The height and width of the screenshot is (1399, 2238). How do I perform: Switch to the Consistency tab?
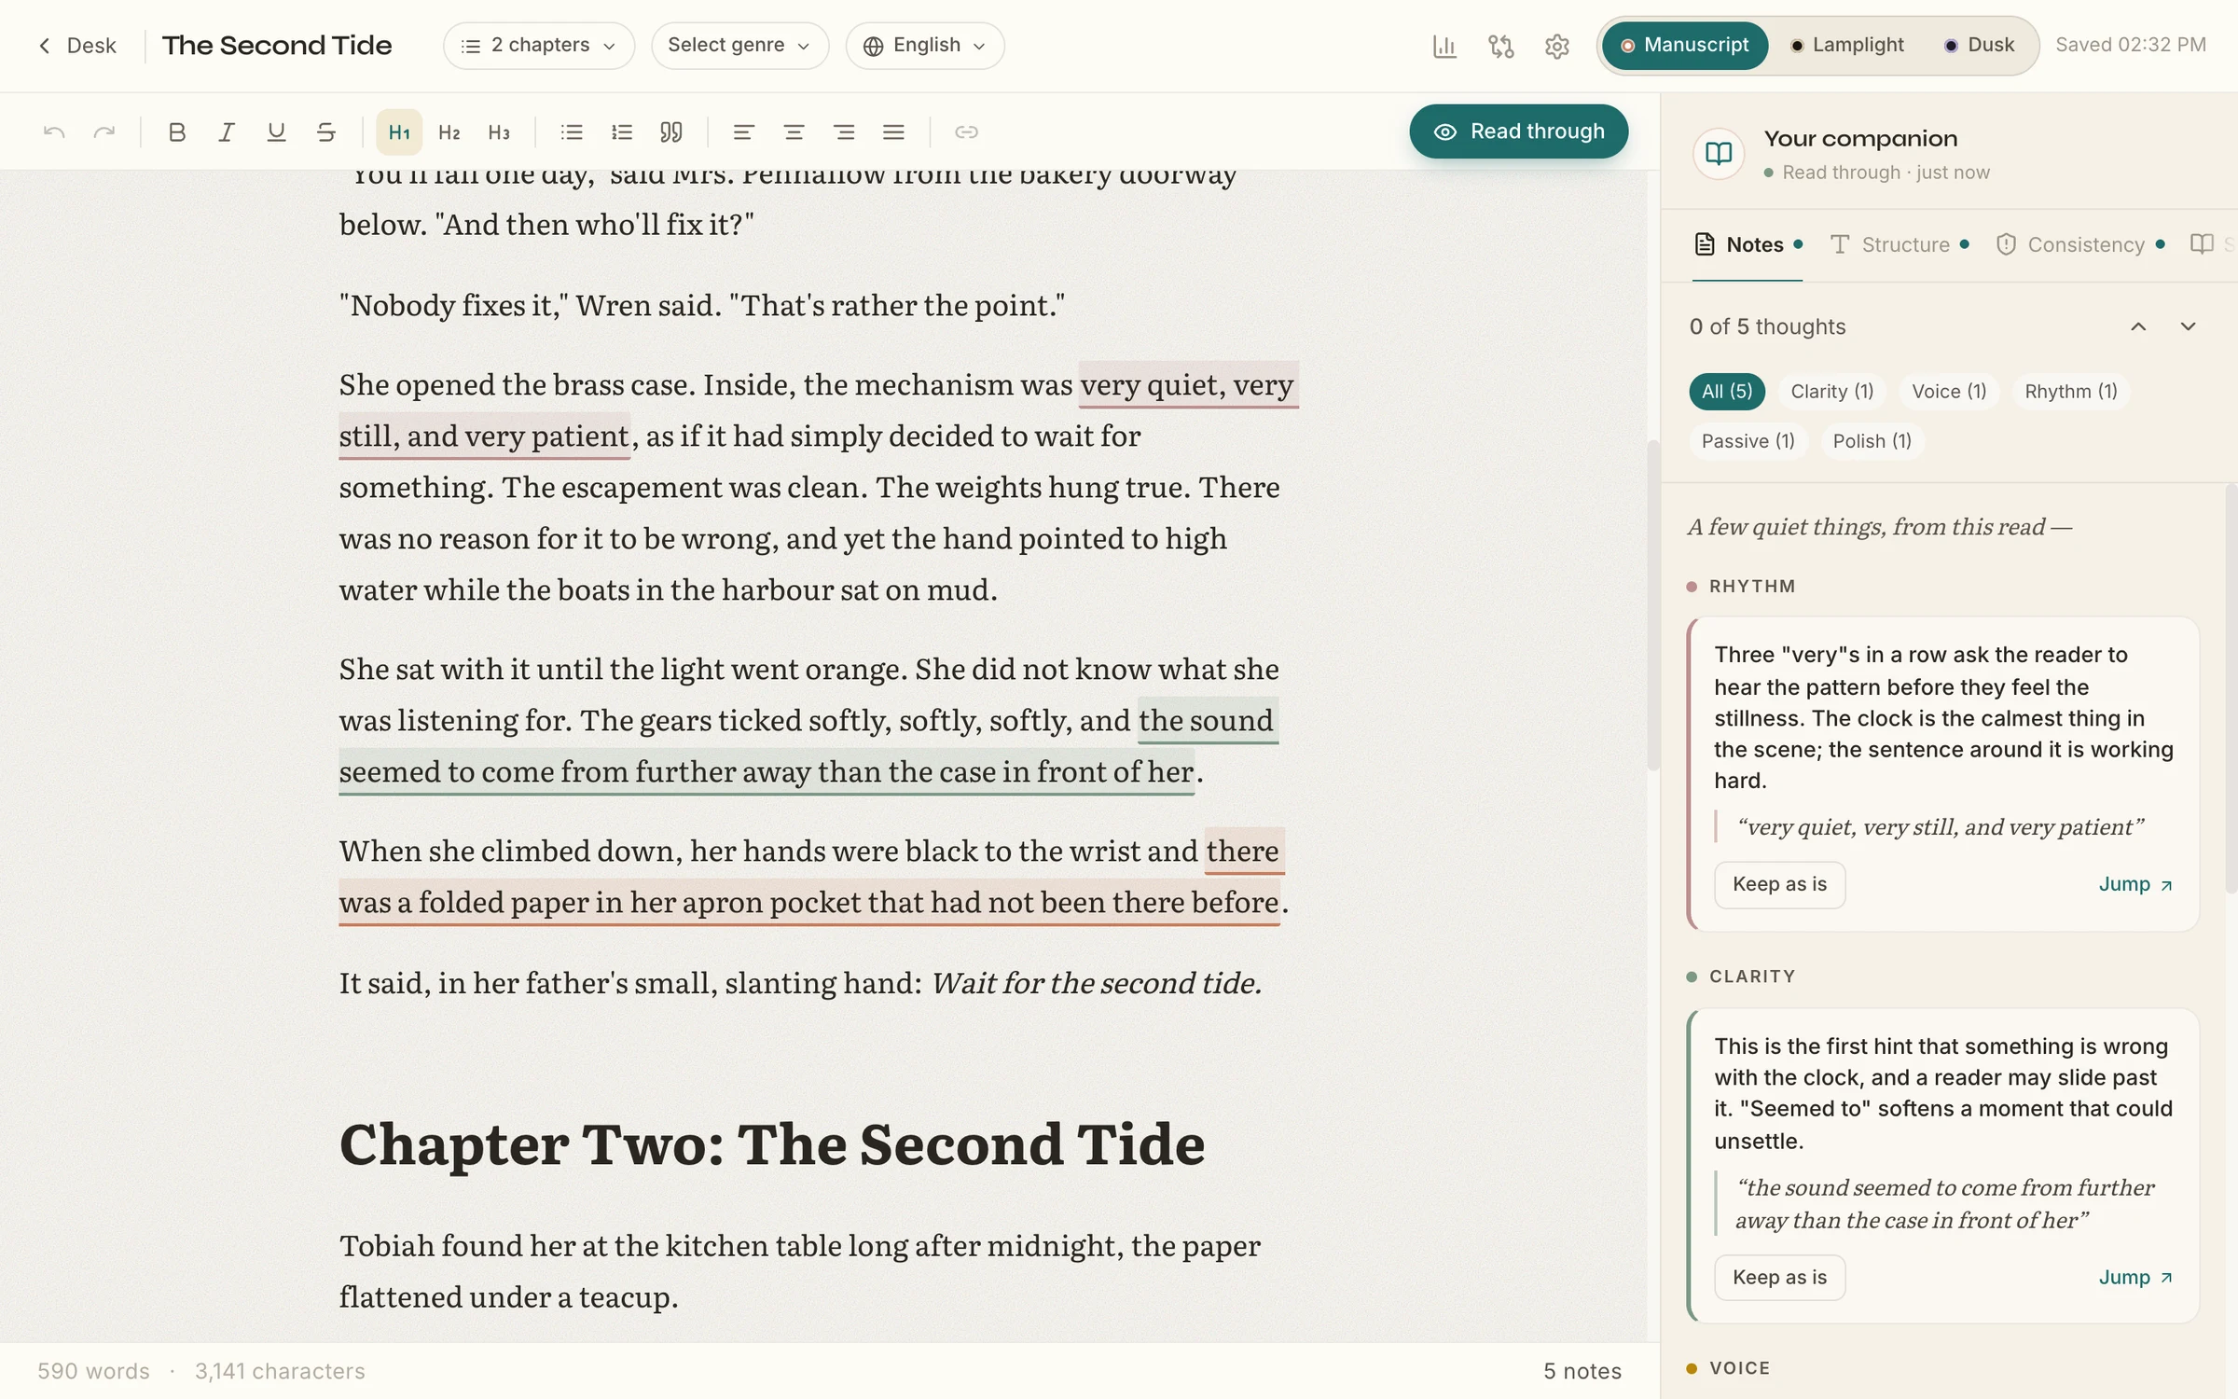[2079, 245]
